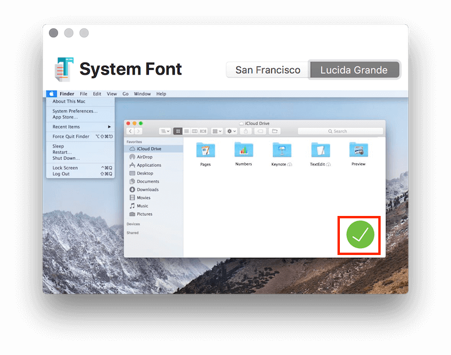Open the Edit menu

(x=97, y=94)
